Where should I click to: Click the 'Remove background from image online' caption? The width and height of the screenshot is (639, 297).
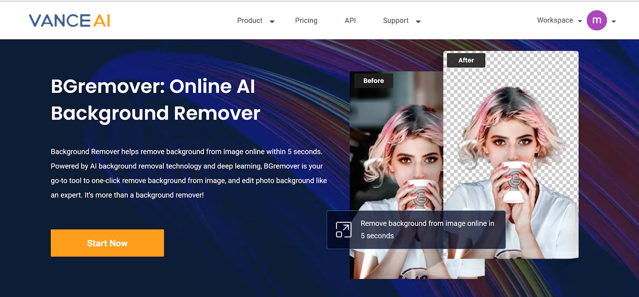427,230
